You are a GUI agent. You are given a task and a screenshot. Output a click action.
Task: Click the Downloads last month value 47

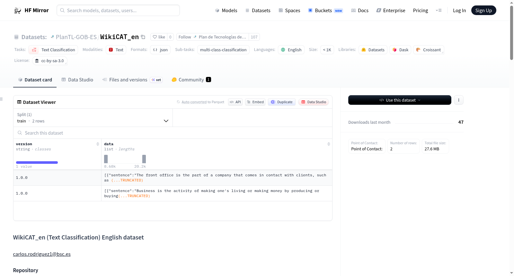(x=461, y=122)
